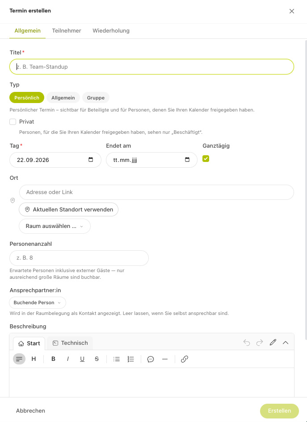
Task: Uncheck the Ganztägig checkbox
Action: pos(206,158)
